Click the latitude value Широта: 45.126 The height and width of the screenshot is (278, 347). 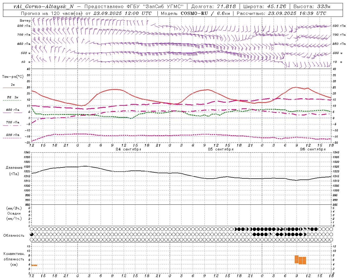265,7
